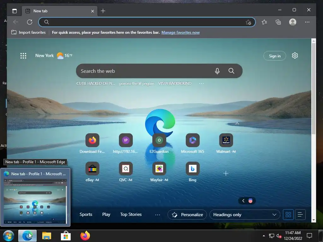The width and height of the screenshot is (323, 242).
Task: Show hidden system tray icons
Action: (x=264, y=236)
